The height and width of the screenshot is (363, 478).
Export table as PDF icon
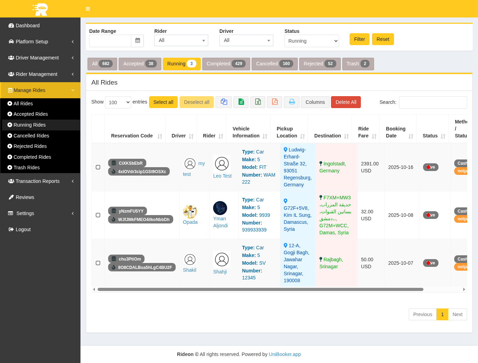click(275, 102)
